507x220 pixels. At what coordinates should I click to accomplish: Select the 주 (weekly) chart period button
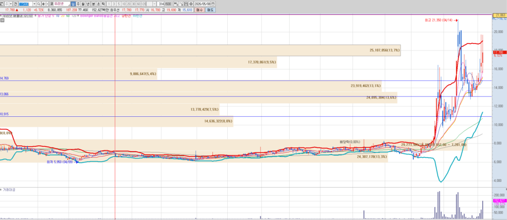click(x=78, y=4)
